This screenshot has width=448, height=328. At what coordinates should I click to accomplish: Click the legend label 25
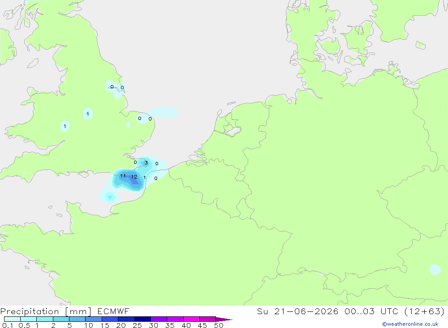[137, 325]
